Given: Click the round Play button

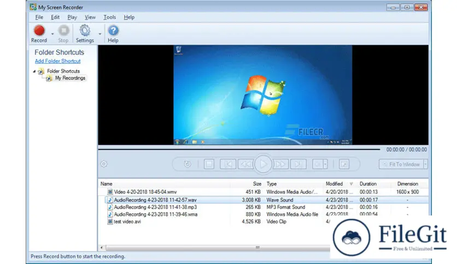Looking at the screenshot, I should (x=263, y=164).
